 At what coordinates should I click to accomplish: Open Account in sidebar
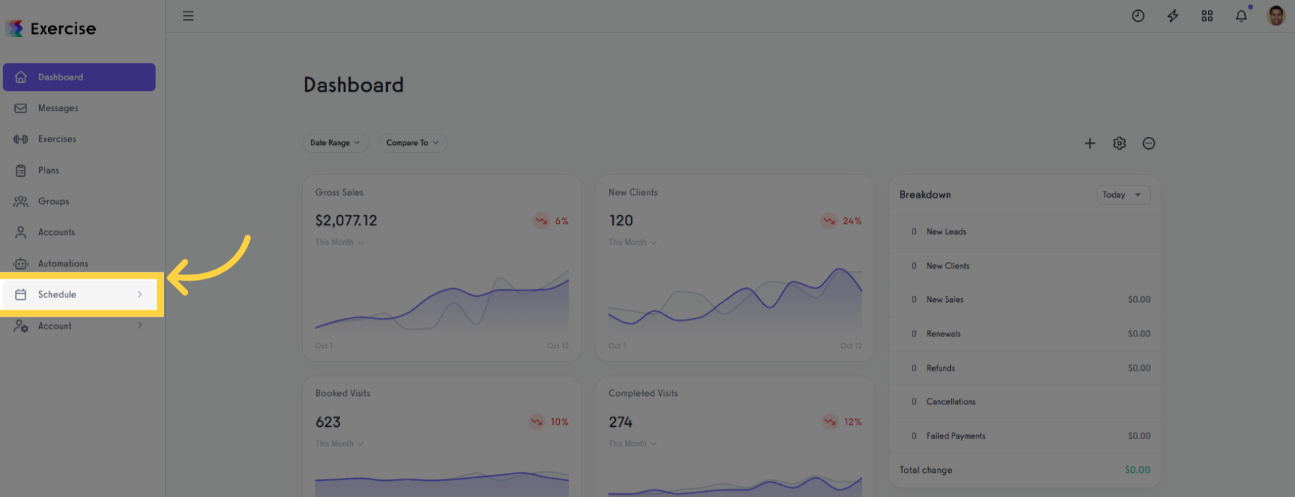tap(79, 326)
